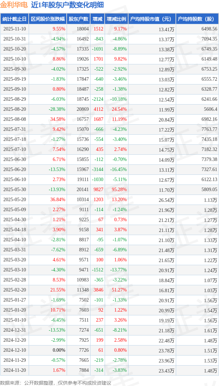Image resolution: width=219 pixels, height=386 pixels.
Task: Click the 0.00% cell in 2024-12-10 row
Action: coord(59,350)
